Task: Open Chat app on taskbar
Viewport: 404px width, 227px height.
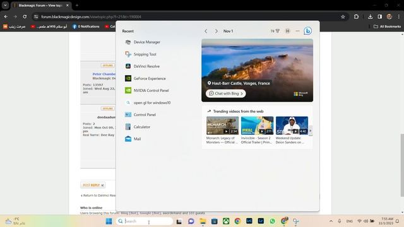Action: pyautogui.click(x=191, y=221)
